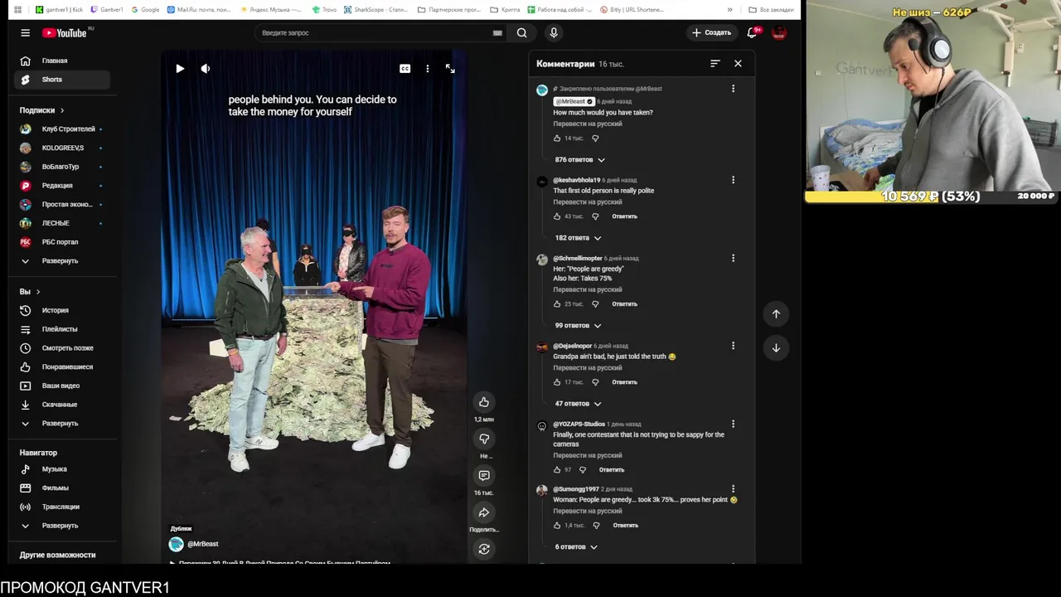Dislike the Short with thumbs down
The width and height of the screenshot is (1061, 597).
point(484,439)
